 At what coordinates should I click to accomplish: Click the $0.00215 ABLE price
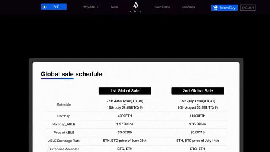197,132
